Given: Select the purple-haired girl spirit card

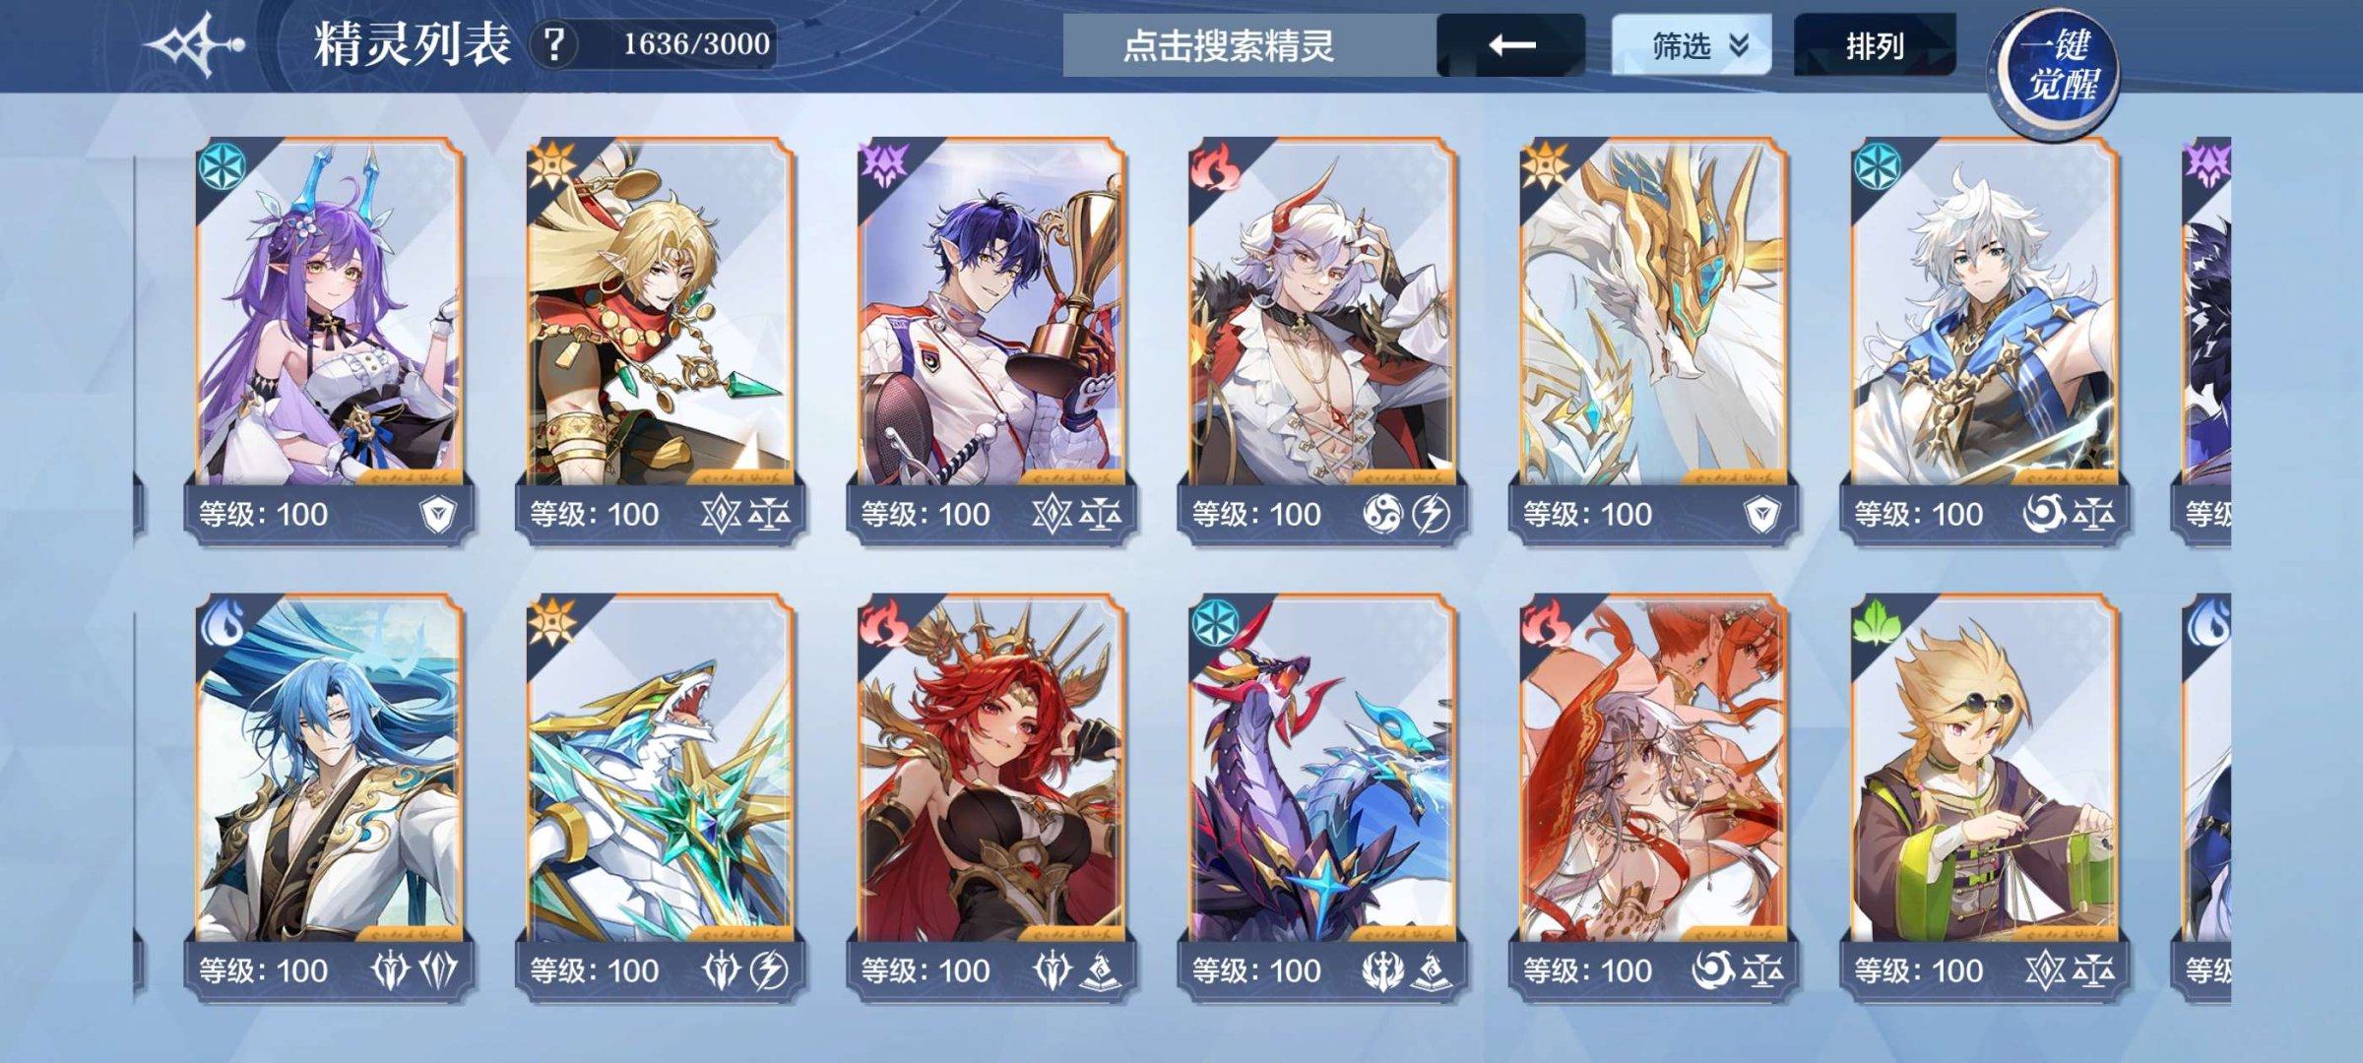Looking at the screenshot, I should point(329,339).
